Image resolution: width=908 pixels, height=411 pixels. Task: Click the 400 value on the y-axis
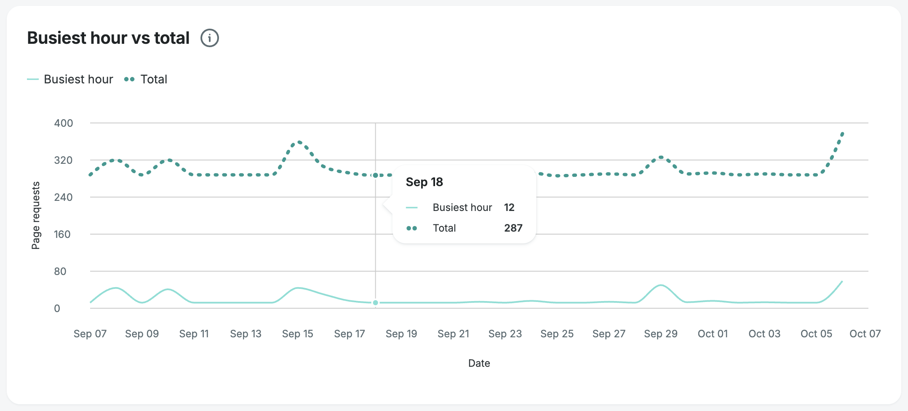[x=64, y=123]
